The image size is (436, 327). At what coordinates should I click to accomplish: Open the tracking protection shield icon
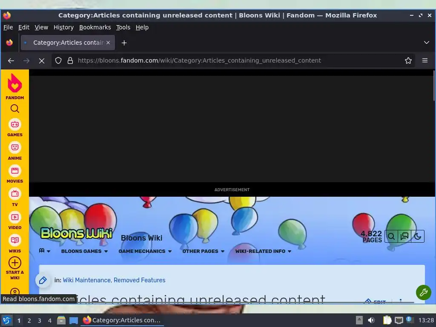pyautogui.click(x=58, y=60)
